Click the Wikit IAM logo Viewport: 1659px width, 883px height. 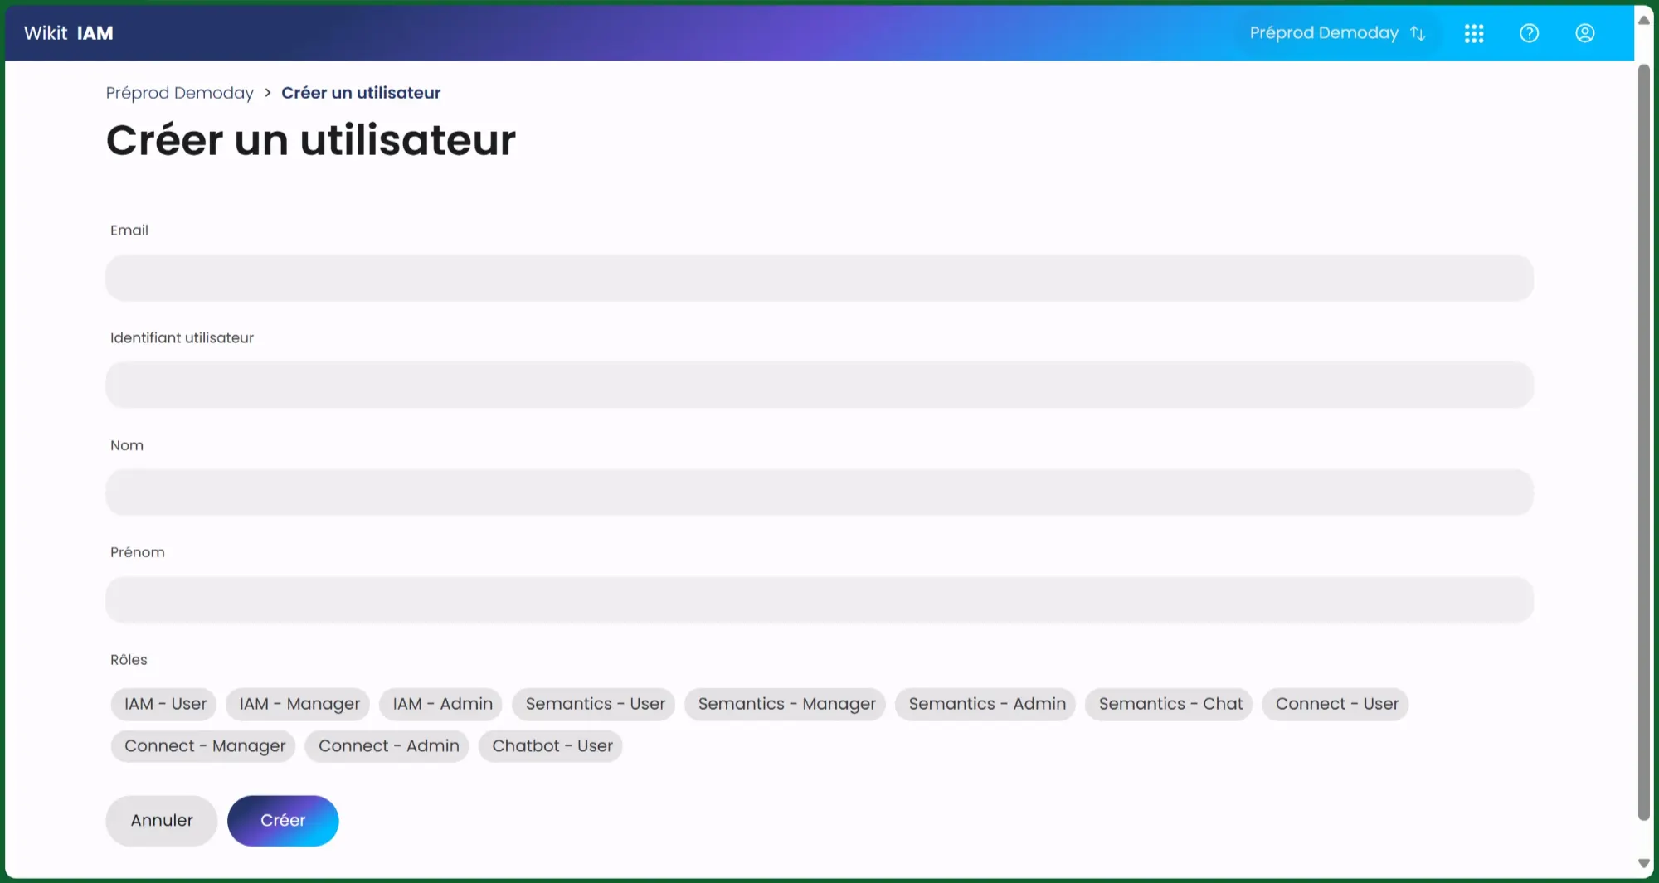tap(69, 33)
